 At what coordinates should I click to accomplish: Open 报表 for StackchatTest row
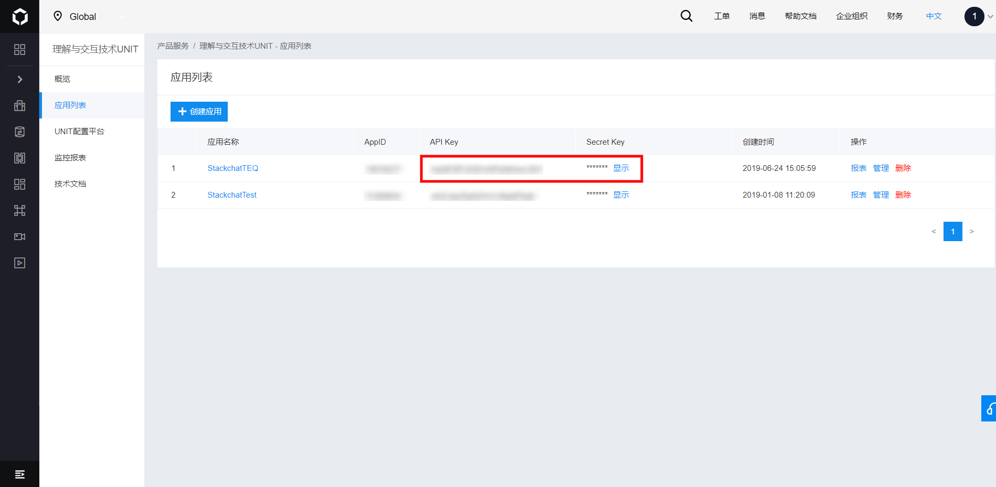(x=859, y=195)
